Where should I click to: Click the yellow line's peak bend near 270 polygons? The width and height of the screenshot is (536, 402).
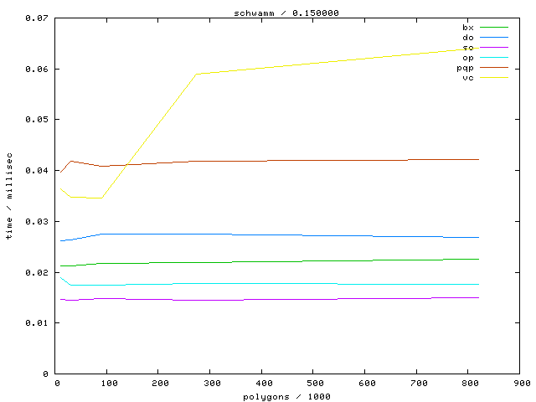coord(196,74)
